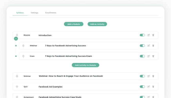
Task: Go to the Enrollments tab
Action: [51, 13]
